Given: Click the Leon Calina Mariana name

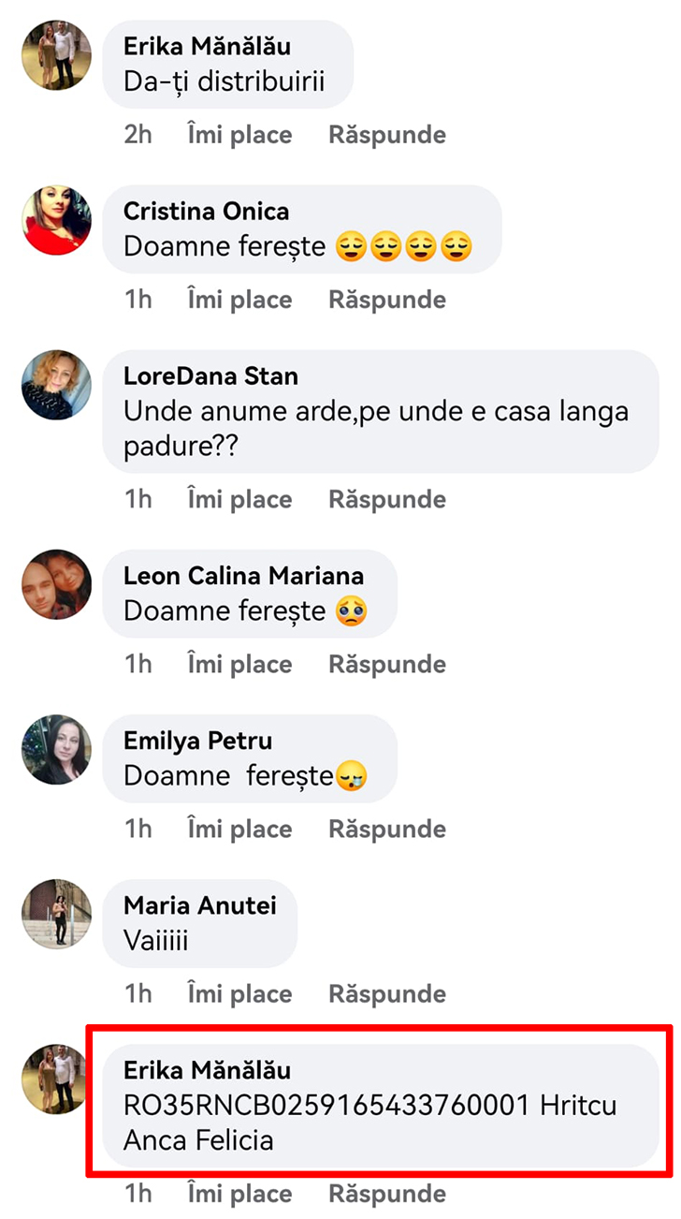Looking at the screenshot, I should pyautogui.click(x=243, y=576).
